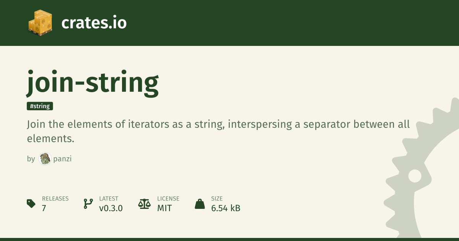Select the #string keyword tag
The width and height of the screenshot is (459, 241).
coord(40,106)
